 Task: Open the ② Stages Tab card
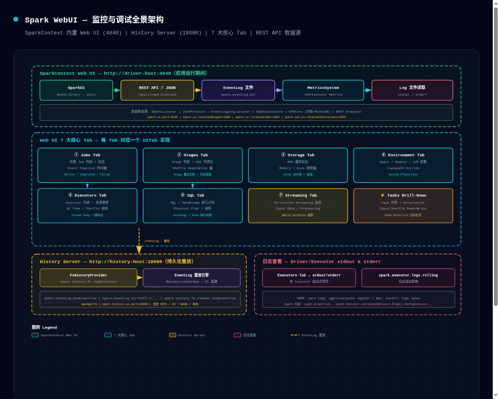(x=193, y=165)
